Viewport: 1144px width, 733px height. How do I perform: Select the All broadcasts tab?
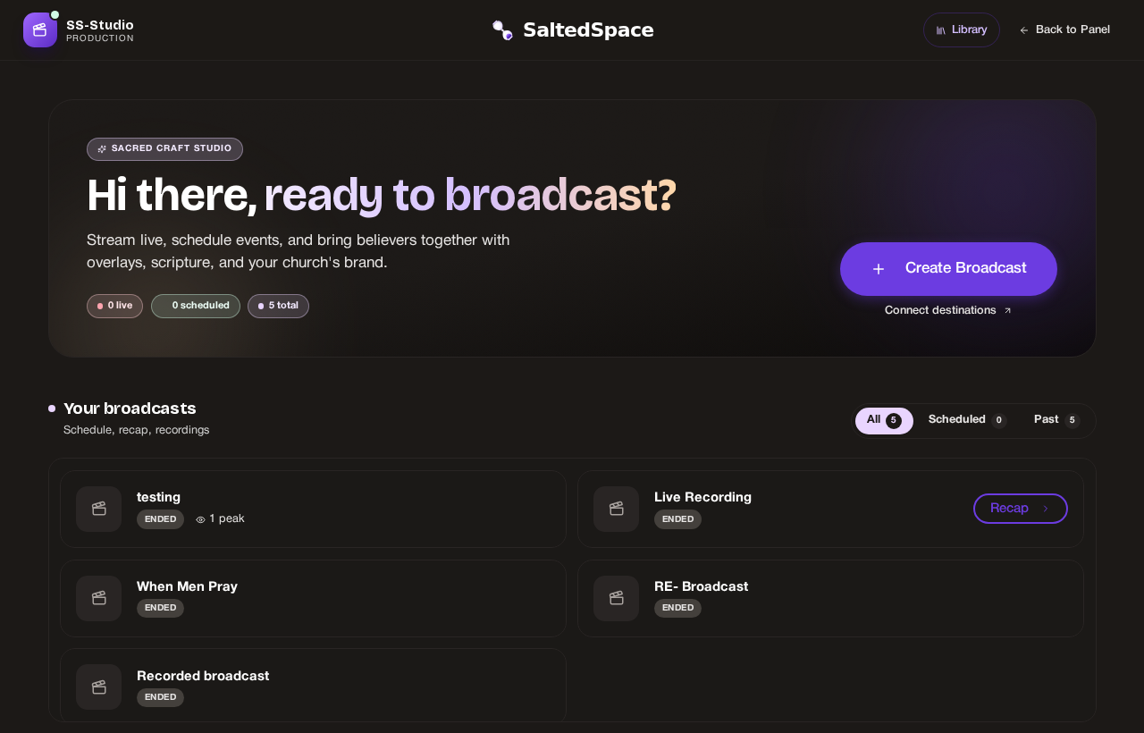884,421
